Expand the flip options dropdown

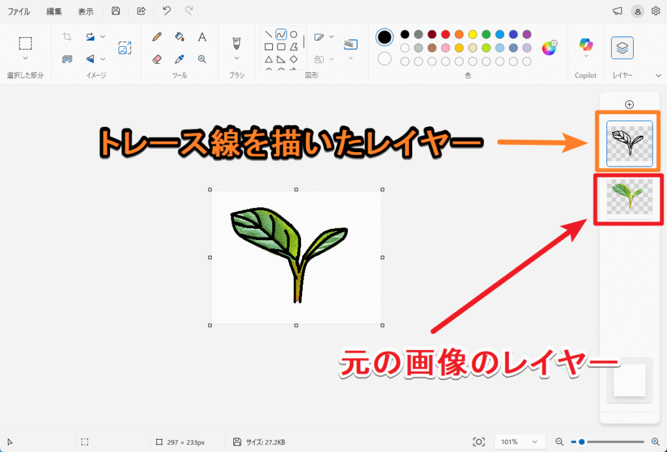[103, 59]
